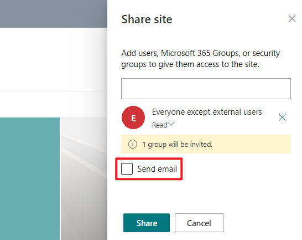Click the Send email label text
This screenshot has height=240, width=302.
pyautogui.click(x=157, y=169)
